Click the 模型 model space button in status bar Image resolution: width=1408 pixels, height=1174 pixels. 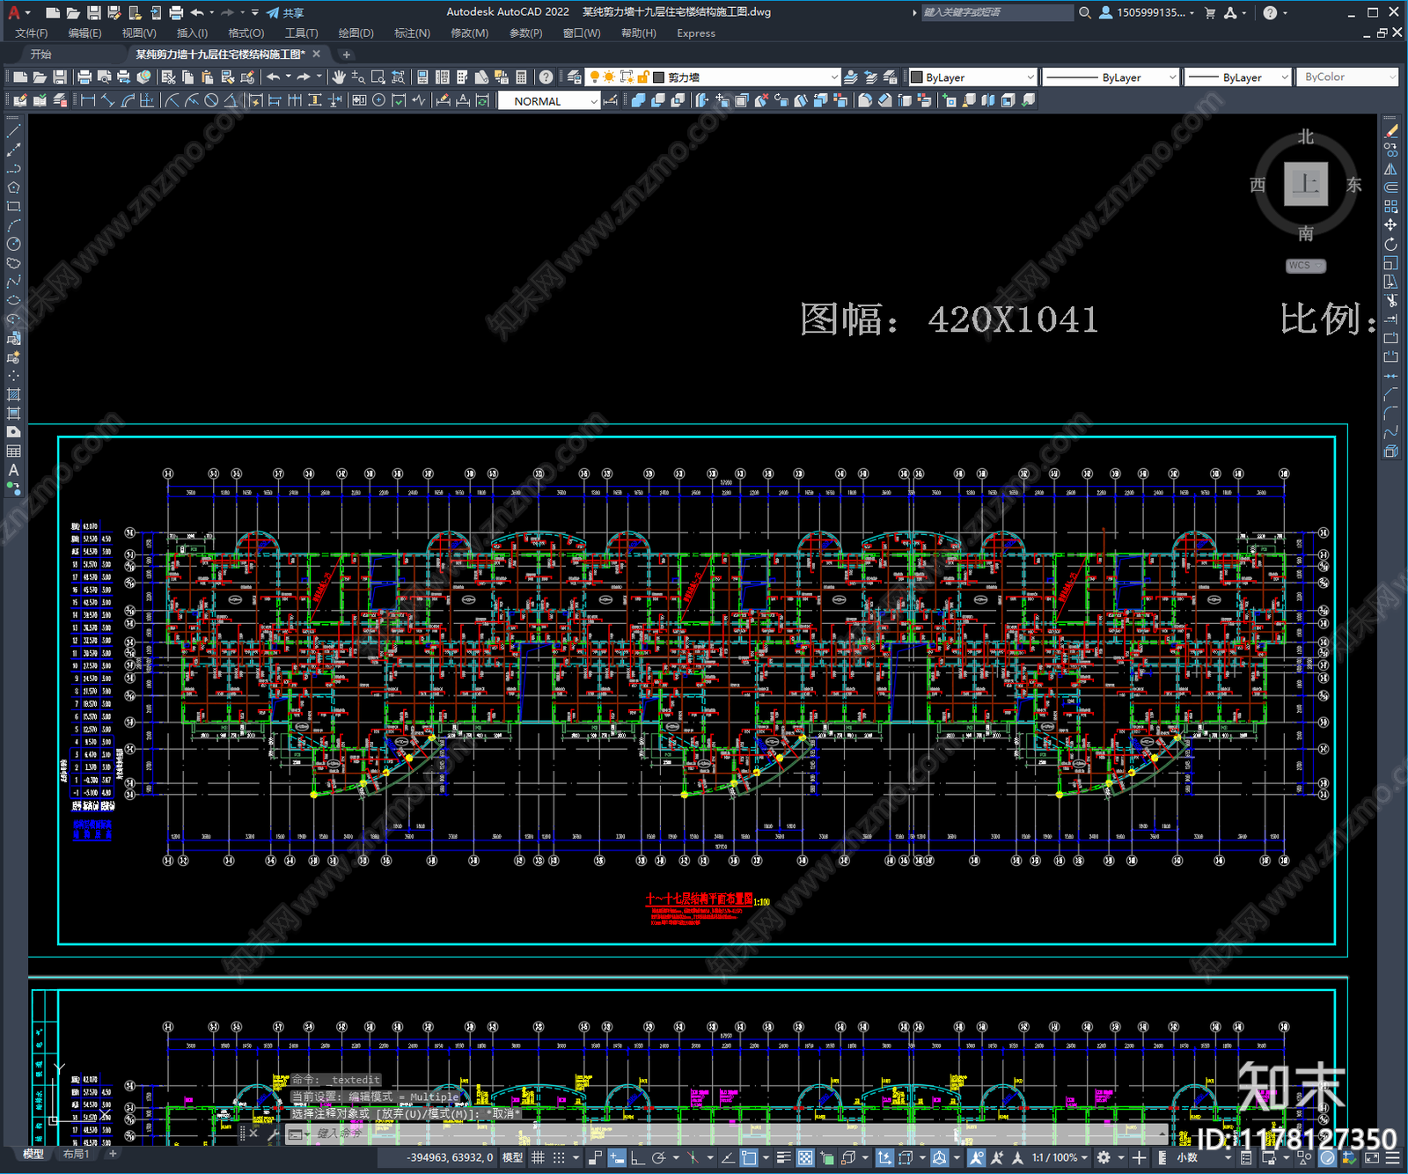[x=512, y=1157]
